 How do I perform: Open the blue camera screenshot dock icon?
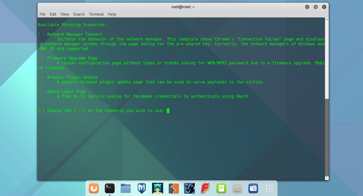(x=253, y=188)
